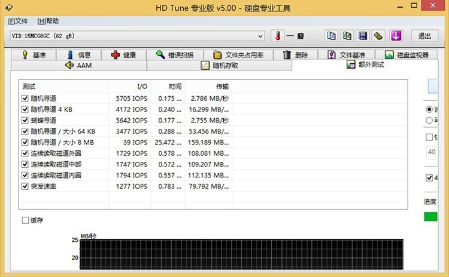Viewport: 449px width, 277px height.
Task: Open the 文件夹占用率 folder usage tab
Action: pos(238,55)
